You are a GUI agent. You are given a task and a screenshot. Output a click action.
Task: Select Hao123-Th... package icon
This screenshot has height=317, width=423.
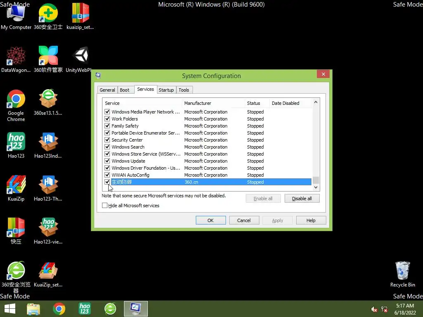pos(48,188)
